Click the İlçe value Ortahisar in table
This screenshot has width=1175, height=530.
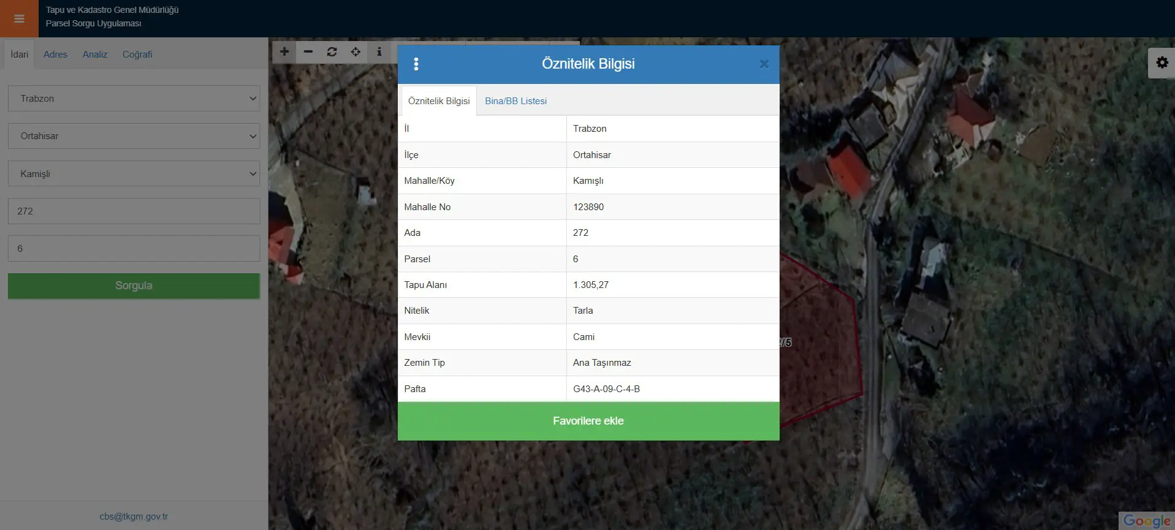coord(592,155)
